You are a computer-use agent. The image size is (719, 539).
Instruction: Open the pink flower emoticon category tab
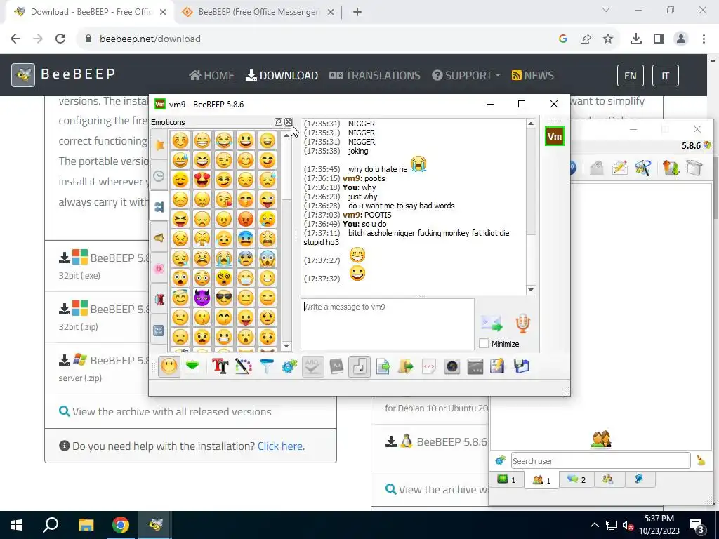click(159, 269)
